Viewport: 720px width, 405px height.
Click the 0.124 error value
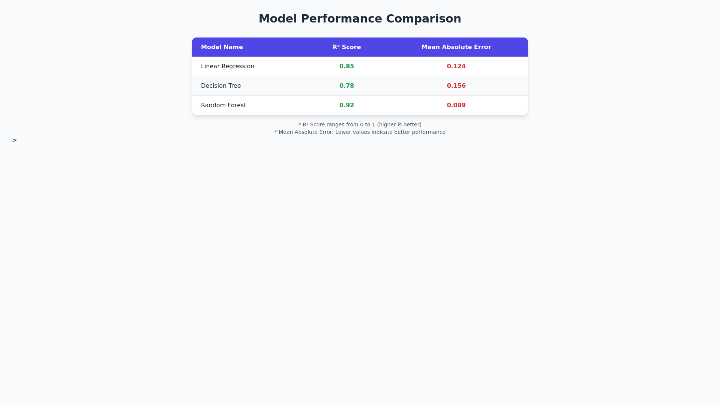tap(456, 66)
